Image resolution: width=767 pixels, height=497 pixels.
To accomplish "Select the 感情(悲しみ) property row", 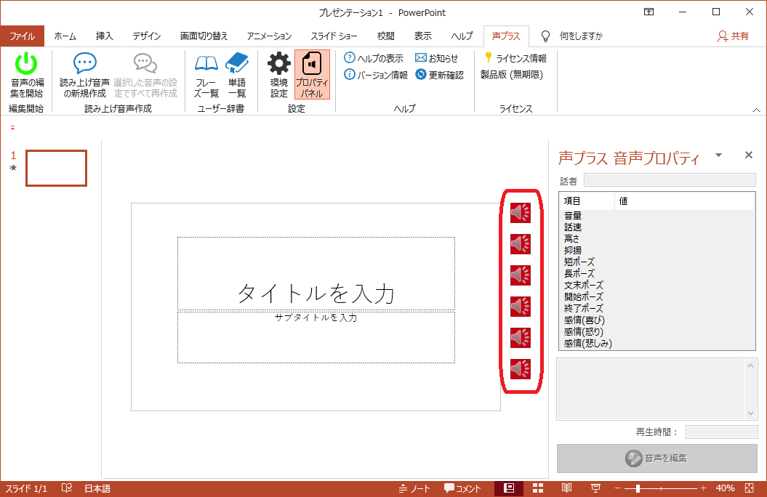I will (657, 344).
